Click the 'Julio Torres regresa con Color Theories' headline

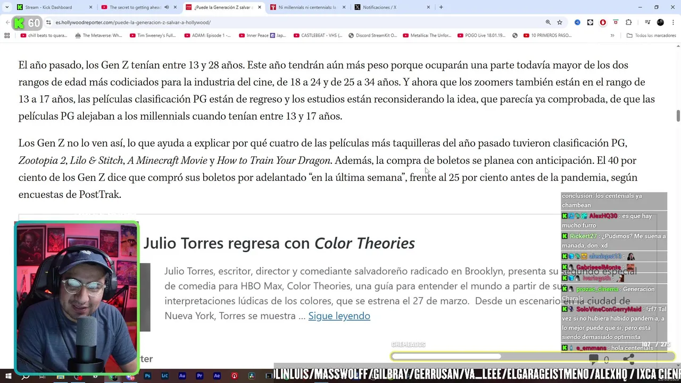tap(279, 243)
